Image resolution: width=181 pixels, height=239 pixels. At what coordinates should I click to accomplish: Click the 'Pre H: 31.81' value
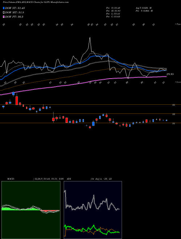[113, 11]
